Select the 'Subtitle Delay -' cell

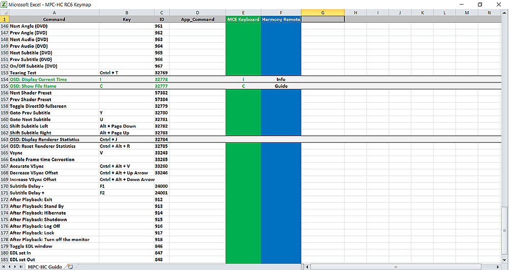(x=54, y=187)
